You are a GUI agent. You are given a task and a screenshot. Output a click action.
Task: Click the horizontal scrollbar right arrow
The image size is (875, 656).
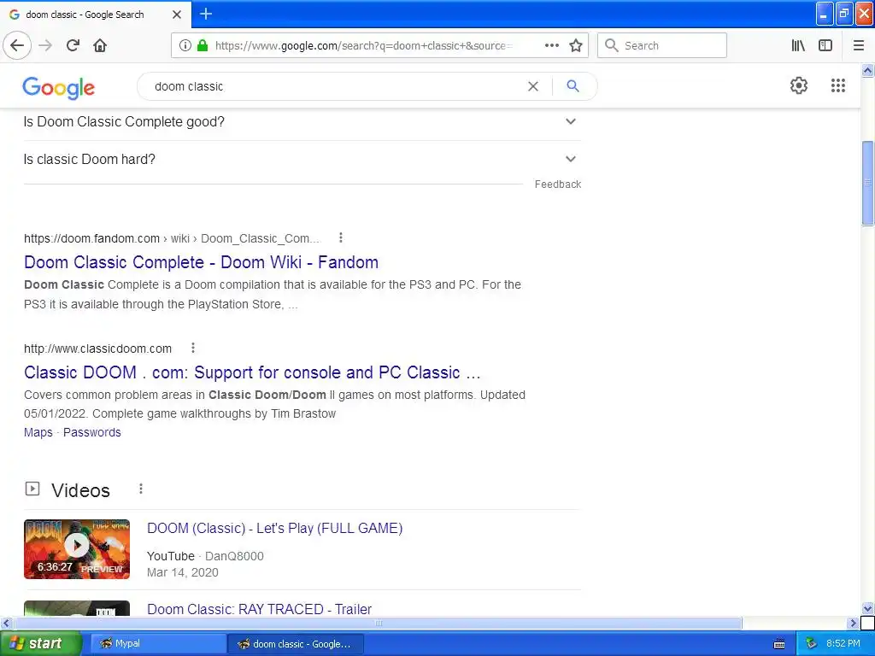coord(853,623)
